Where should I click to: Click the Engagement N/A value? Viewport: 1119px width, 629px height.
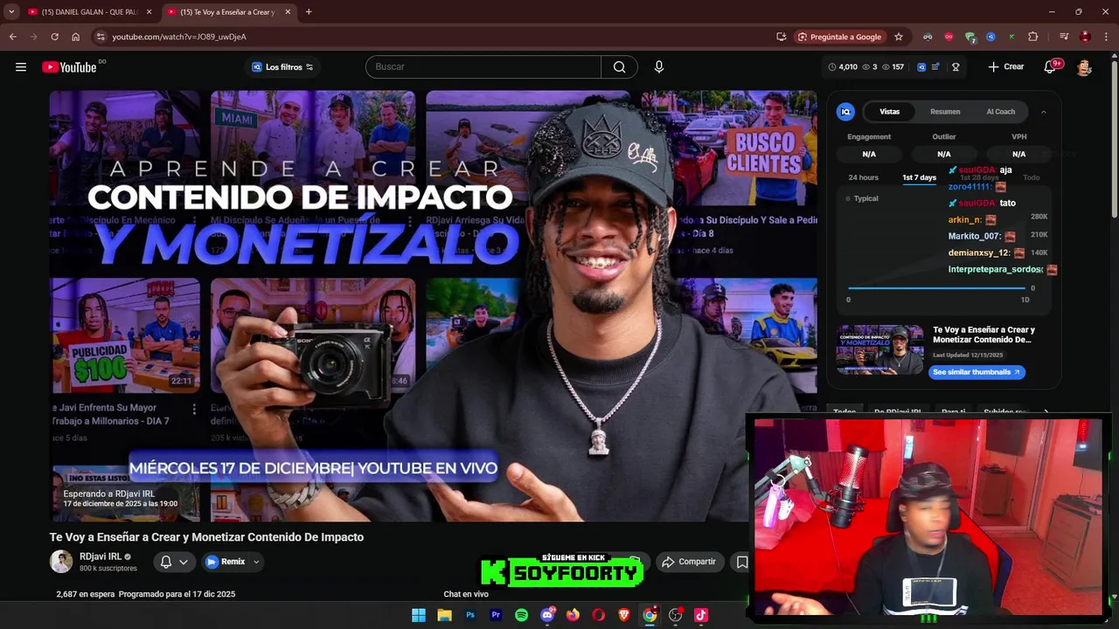click(869, 155)
